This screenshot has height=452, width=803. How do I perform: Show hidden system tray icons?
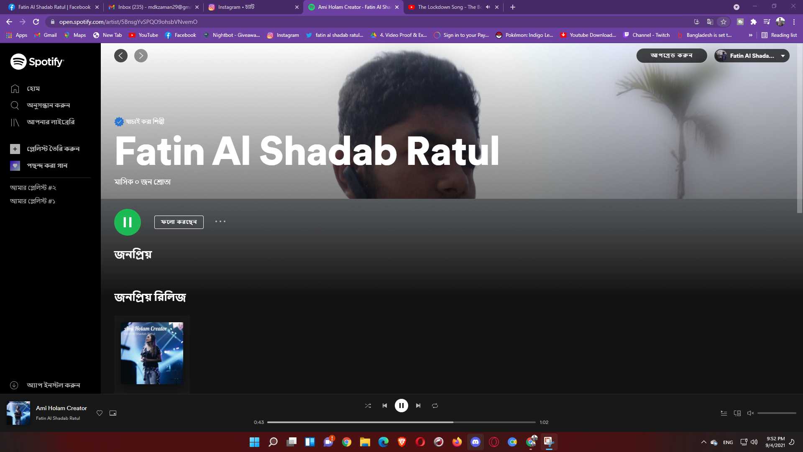pyautogui.click(x=704, y=442)
